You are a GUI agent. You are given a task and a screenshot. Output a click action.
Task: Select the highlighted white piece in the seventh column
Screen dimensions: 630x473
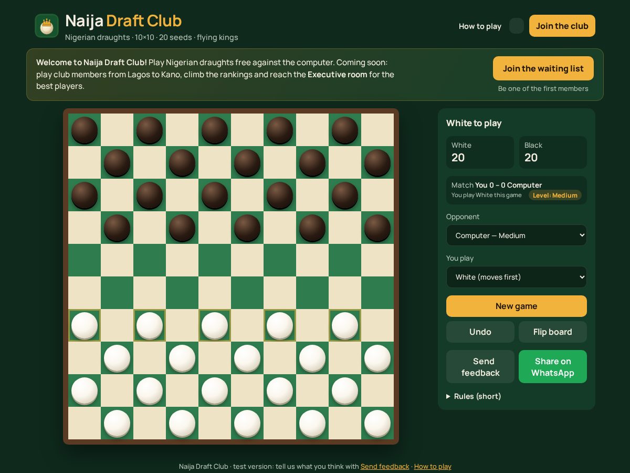(x=280, y=325)
